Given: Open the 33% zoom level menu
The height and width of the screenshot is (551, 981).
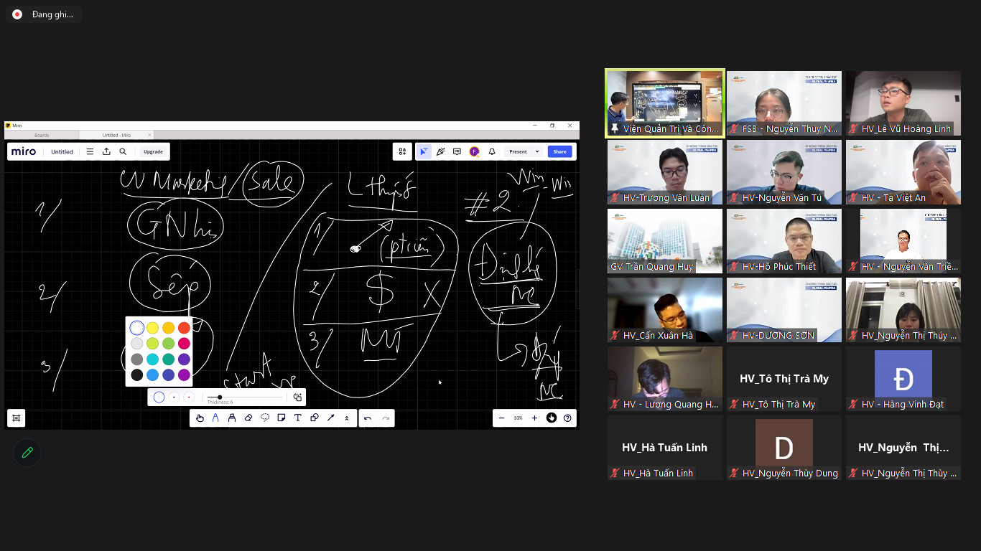Looking at the screenshot, I should coord(518,418).
